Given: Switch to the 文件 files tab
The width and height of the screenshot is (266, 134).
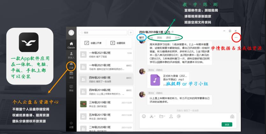Looking at the screenshot, I should pos(177,38).
